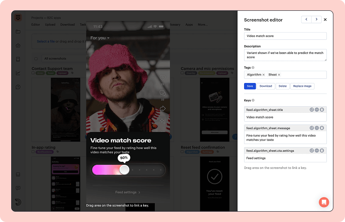Open more options for feed.algorithm_sheet.title key
Image resolution: width=345 pixels, height=222 pixels.
(317, 110)
